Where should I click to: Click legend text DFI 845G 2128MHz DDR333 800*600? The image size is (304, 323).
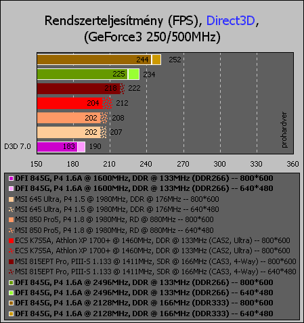(x=144, y=303)
